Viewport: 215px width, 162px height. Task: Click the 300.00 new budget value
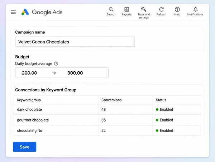tap(75, 73)
